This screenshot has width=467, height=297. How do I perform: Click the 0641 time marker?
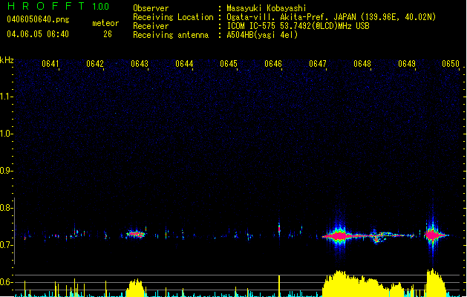(x=50, y=64)
